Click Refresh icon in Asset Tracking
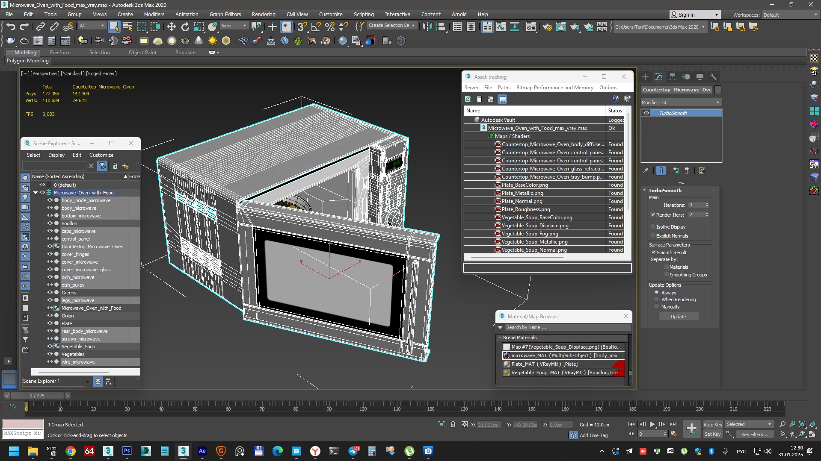 pos(468,99)
